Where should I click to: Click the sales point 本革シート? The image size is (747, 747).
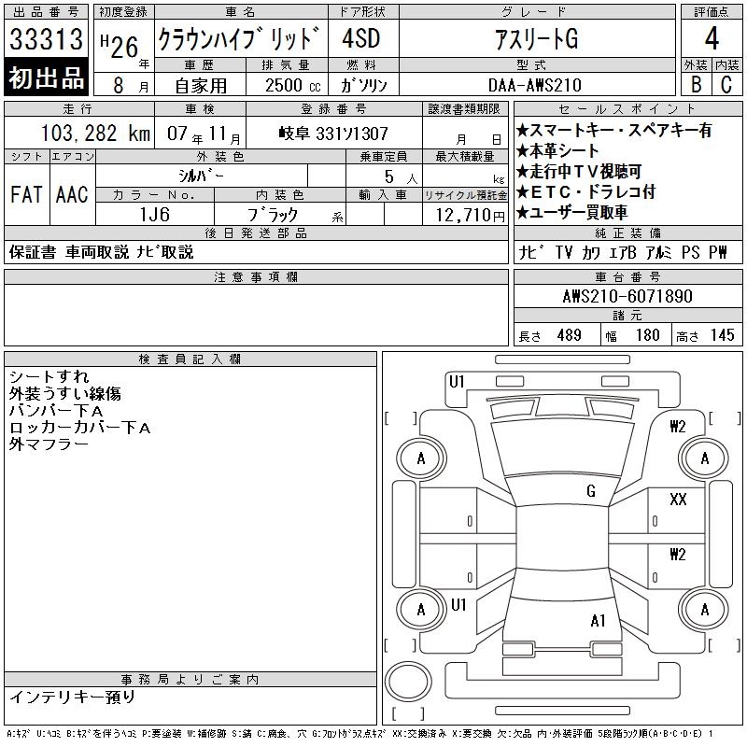557,150
